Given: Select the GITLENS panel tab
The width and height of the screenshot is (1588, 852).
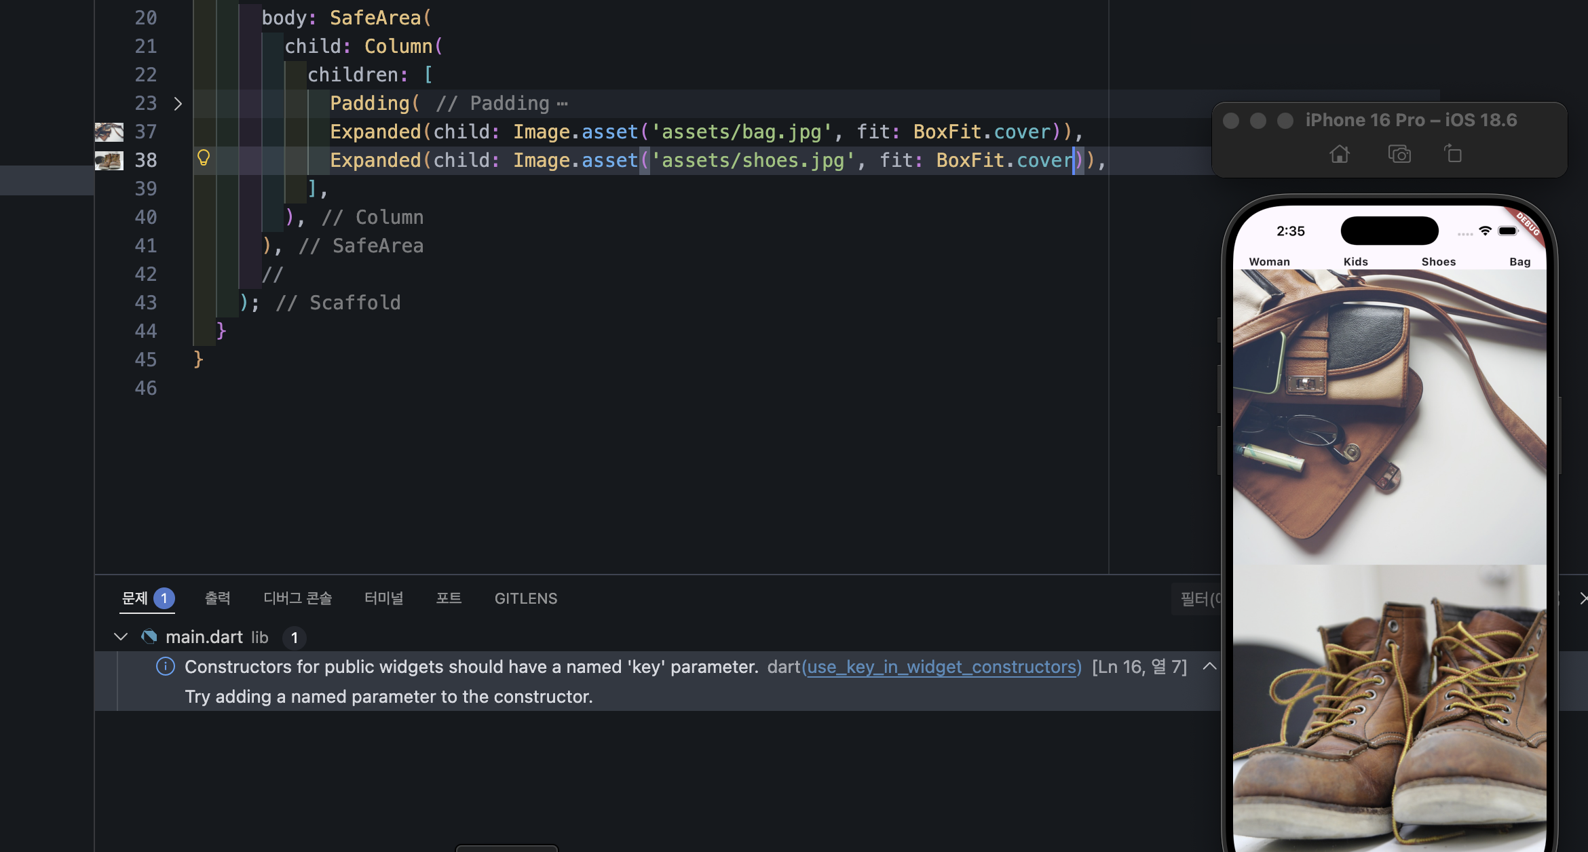Looking at the screenshot, I should (x=525, y=598).
